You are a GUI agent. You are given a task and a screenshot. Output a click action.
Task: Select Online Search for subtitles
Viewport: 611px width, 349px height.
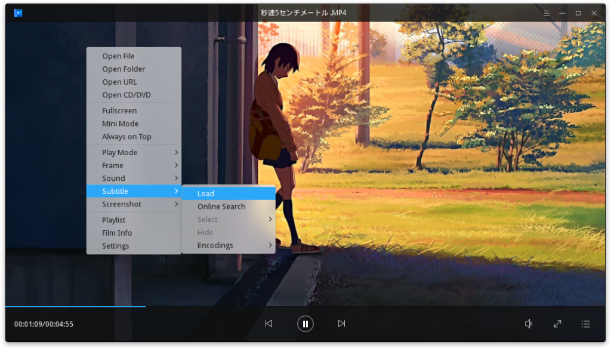[221, 206]
